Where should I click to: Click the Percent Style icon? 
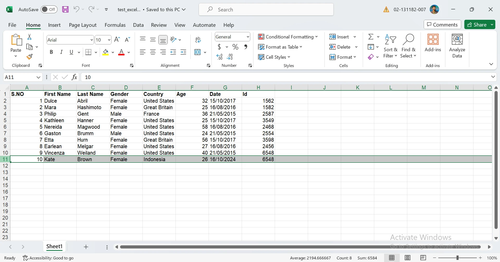pos(235,47)
